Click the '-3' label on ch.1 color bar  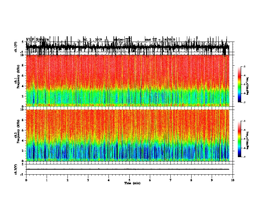(244, 67)
